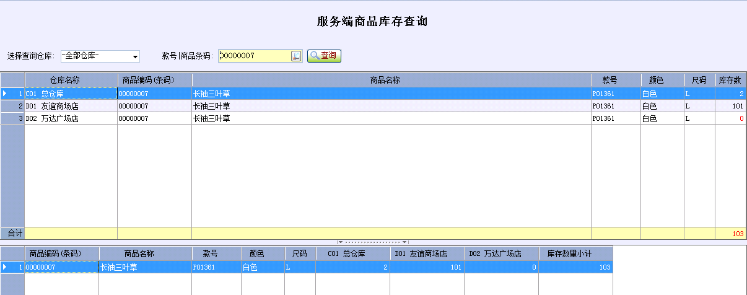
Task: Sort by the 仓库名称 column header
Action: (x=71, y=81)
